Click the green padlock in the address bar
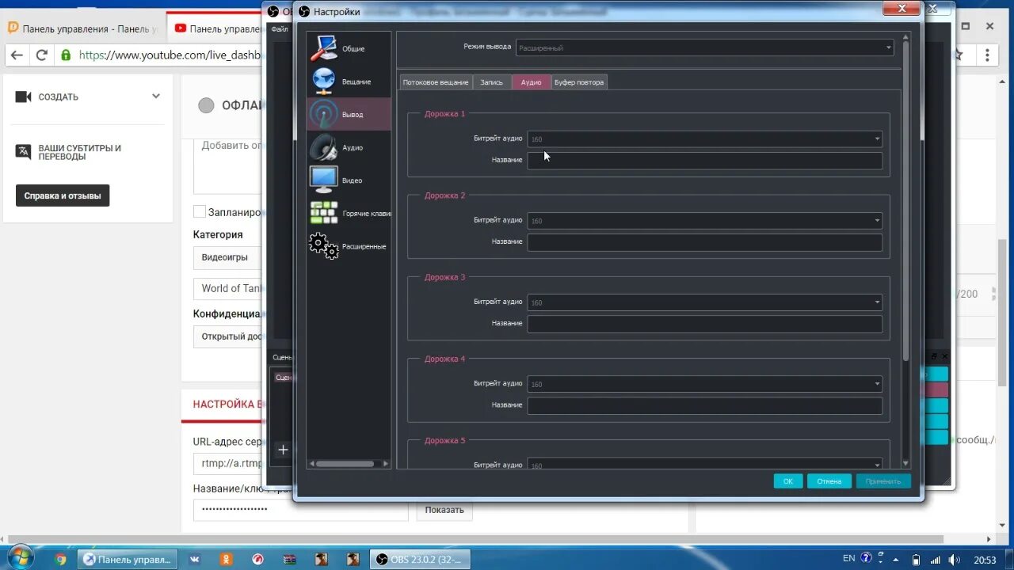Image resolution: width=1014 pixels, height=570 pixels. pos(66,55)
